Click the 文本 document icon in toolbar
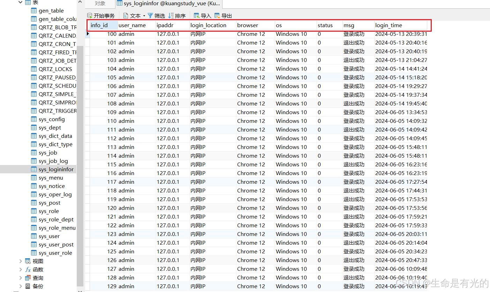Screen dimensions: 490x292 [126, 16]
